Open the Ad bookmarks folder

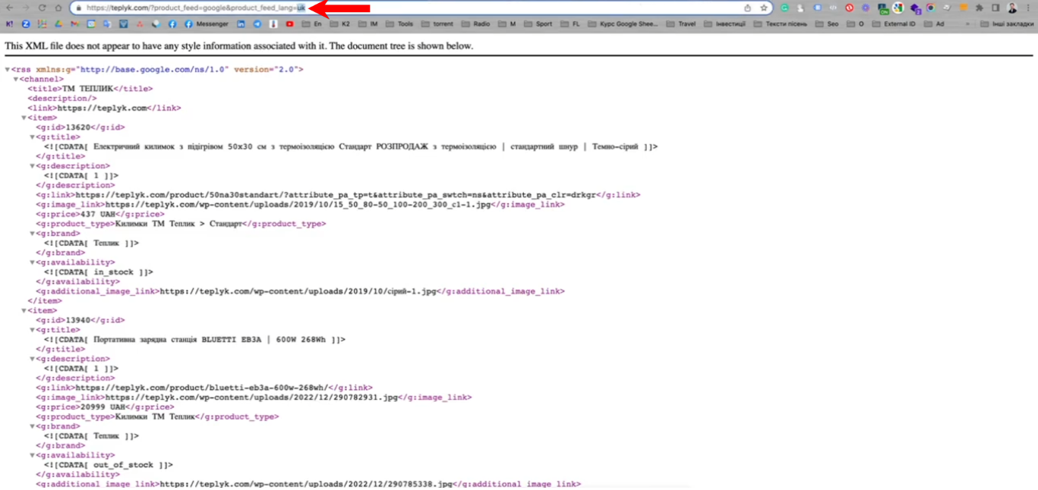pyautogui.click(x=934, y=24)
